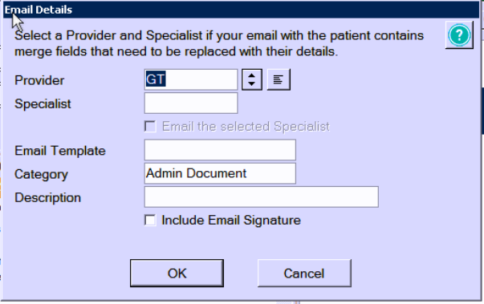Viewport: 484px width, 304px height.
Task: Click the merge fields instruction text
Action: tap(219, 43)
